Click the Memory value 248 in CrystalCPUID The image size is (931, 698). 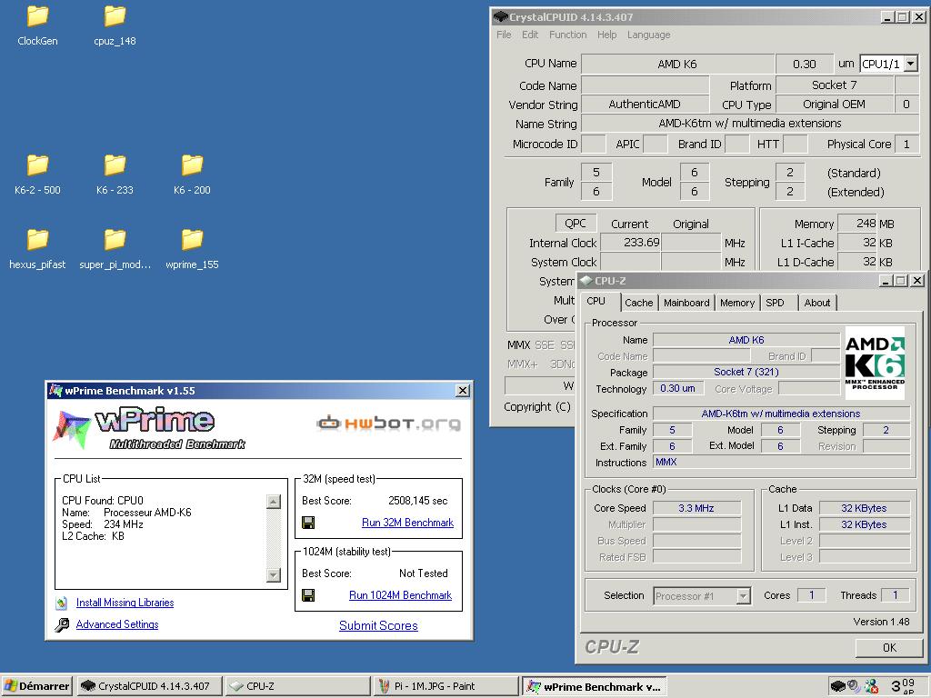point(856,224)
